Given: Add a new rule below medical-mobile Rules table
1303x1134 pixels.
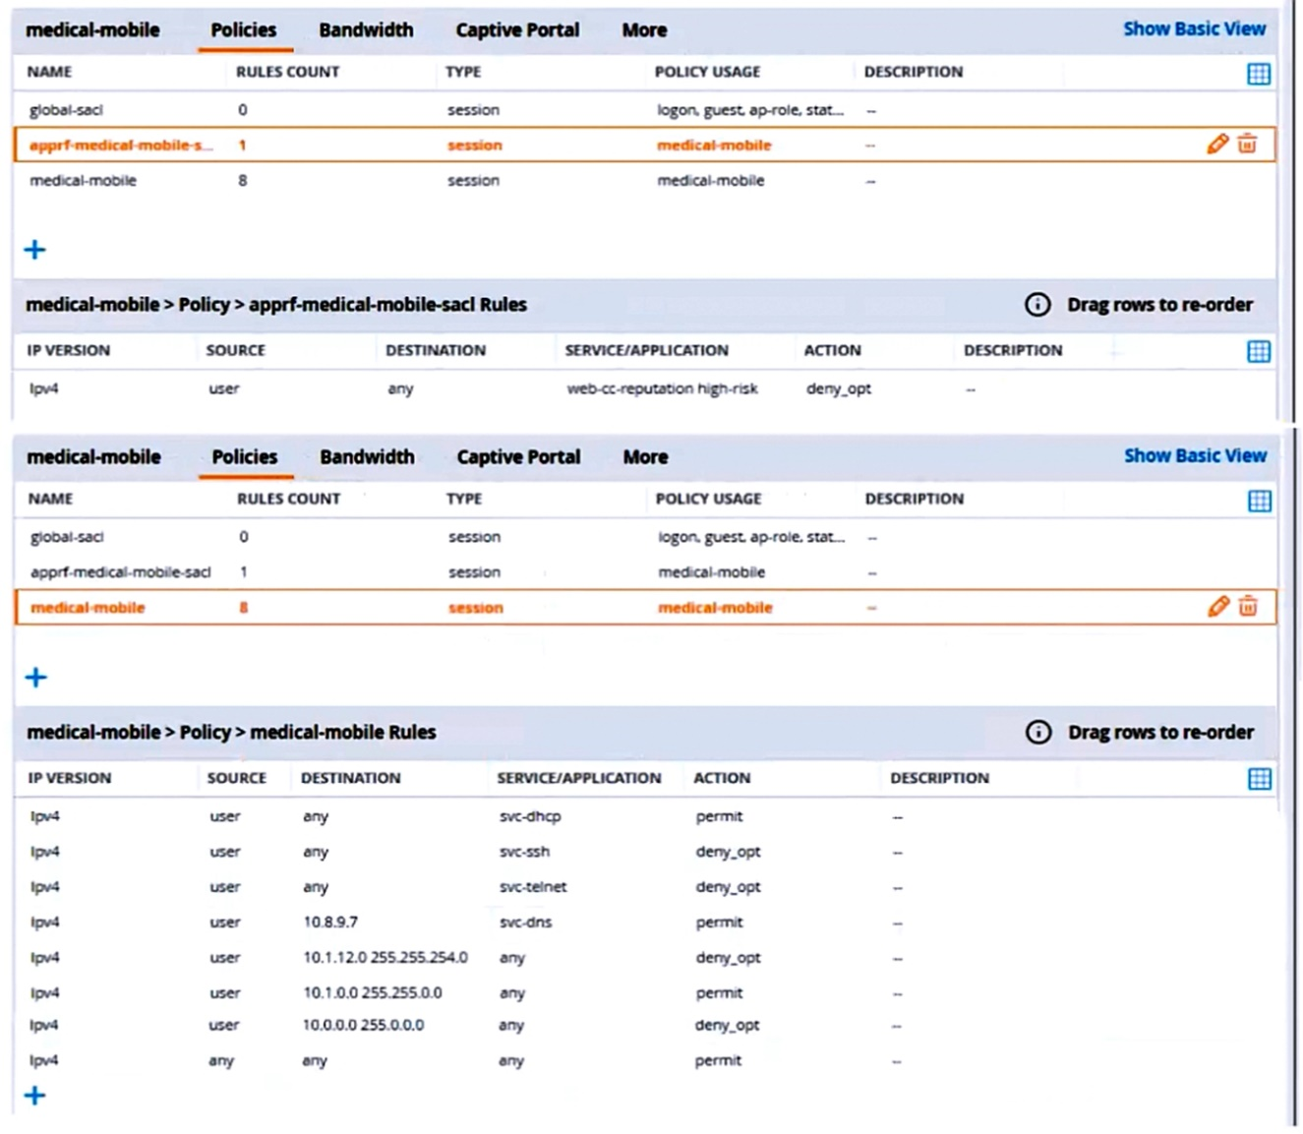Looking at the screenshot, I should [x=35, y=1096].
